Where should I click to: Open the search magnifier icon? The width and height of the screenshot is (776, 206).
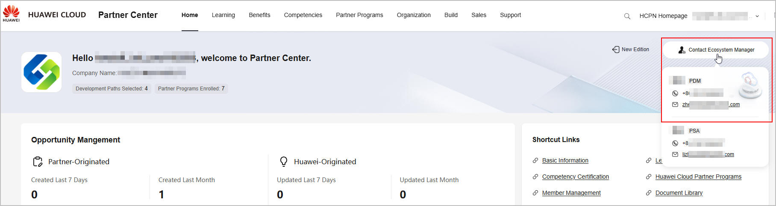tap(627, 16)
